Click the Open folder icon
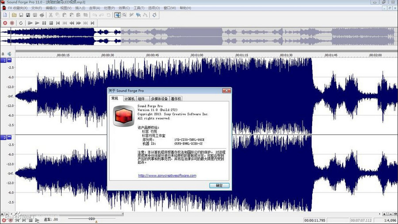Screen dimensions: 398x224 click(x=14, y=15)
